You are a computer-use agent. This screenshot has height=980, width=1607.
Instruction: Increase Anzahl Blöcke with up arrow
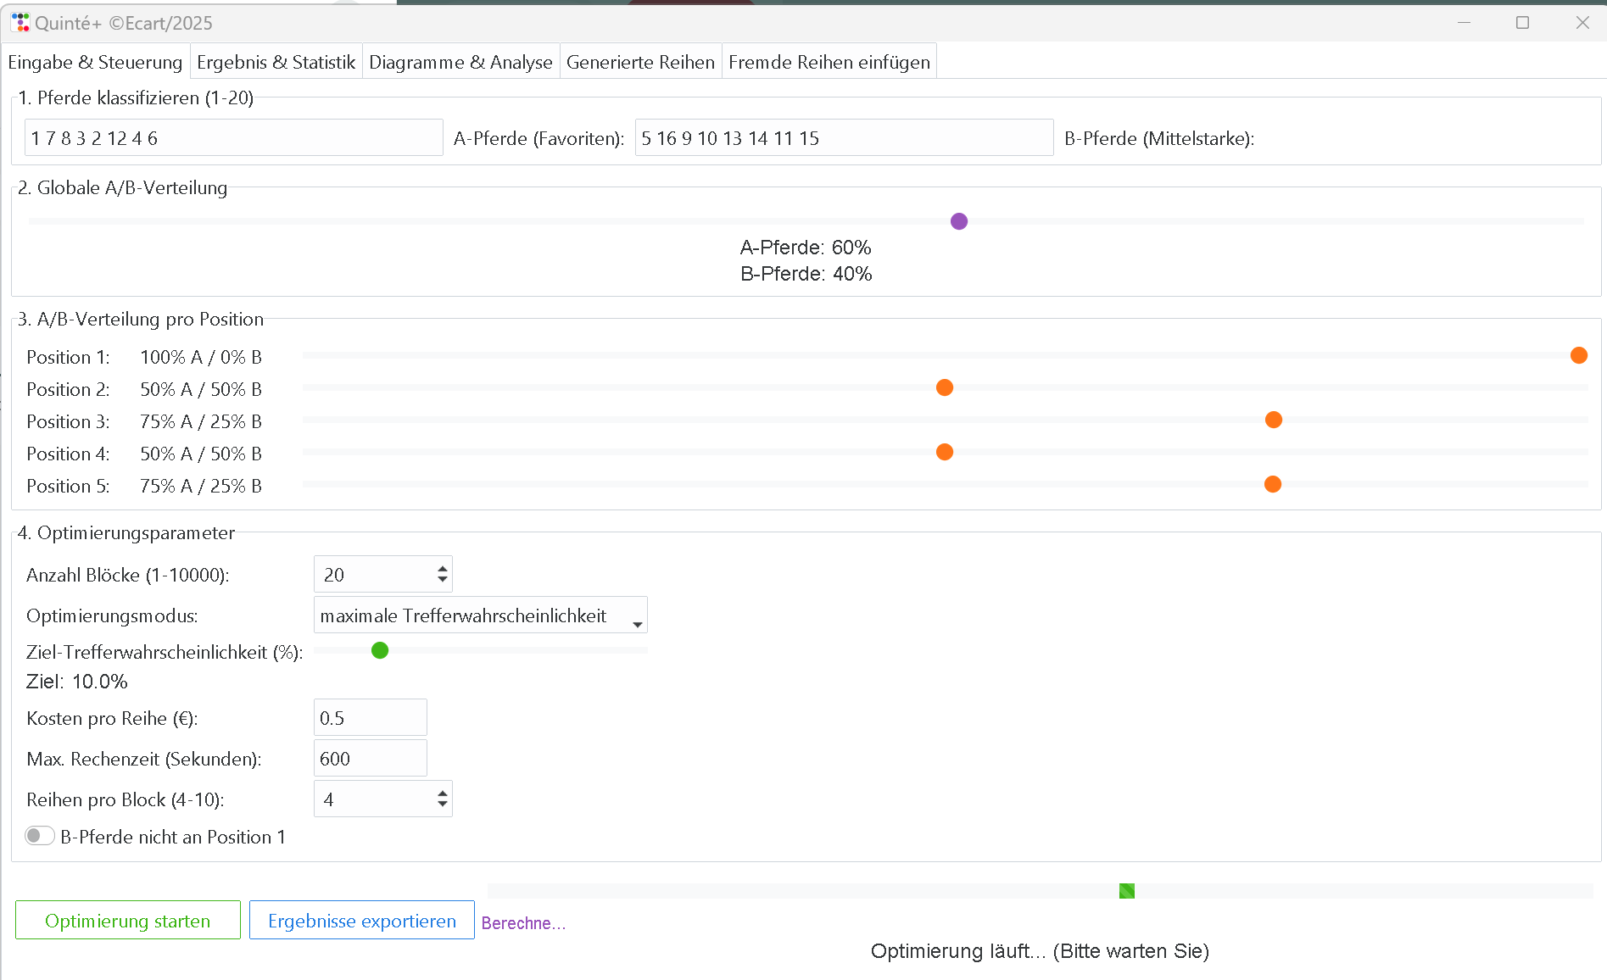(443, 569)
